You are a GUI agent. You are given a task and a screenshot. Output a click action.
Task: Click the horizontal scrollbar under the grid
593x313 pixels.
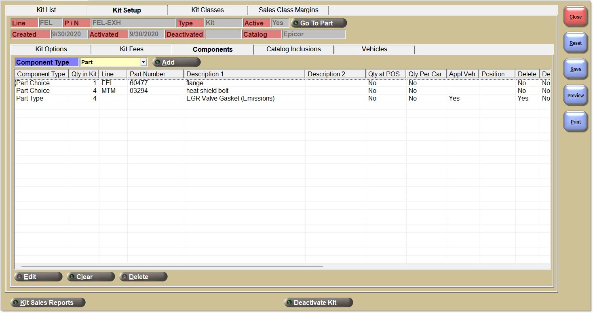[x=172, y=267]
